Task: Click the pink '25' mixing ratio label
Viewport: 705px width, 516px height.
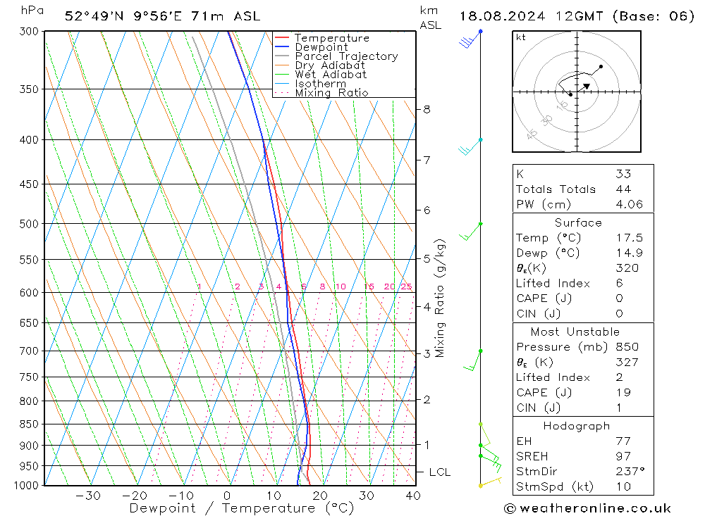Action: 407,287
